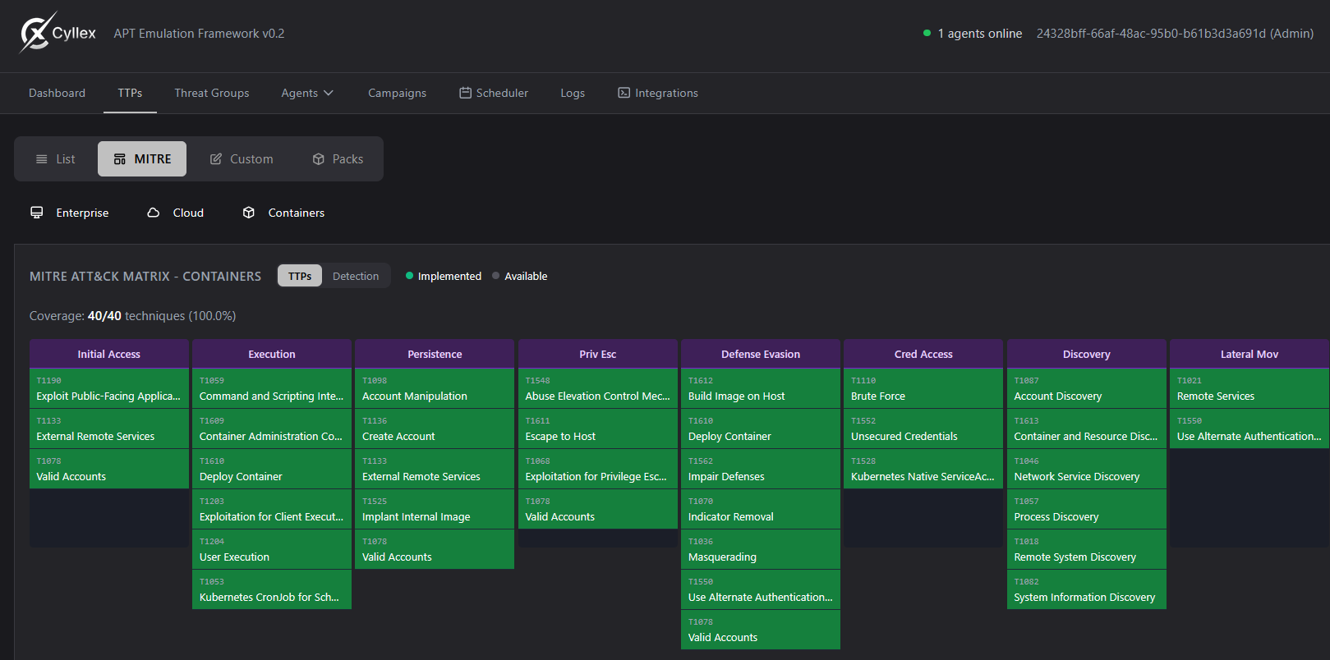
Task: Select the Containers matrix
Action: click(284, 213)
